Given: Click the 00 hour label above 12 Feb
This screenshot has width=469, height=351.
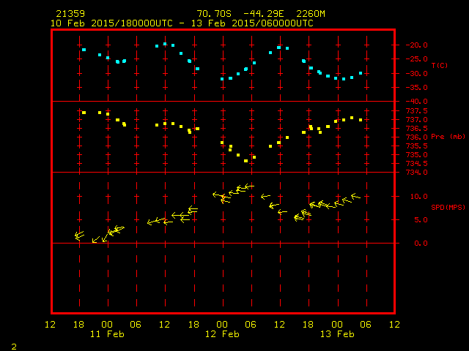Looking at the screenshot, I should tap(222, 325).
